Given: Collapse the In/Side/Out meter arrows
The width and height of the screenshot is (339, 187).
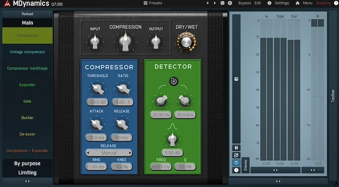Looking at the screenshot, I should 276,170.
